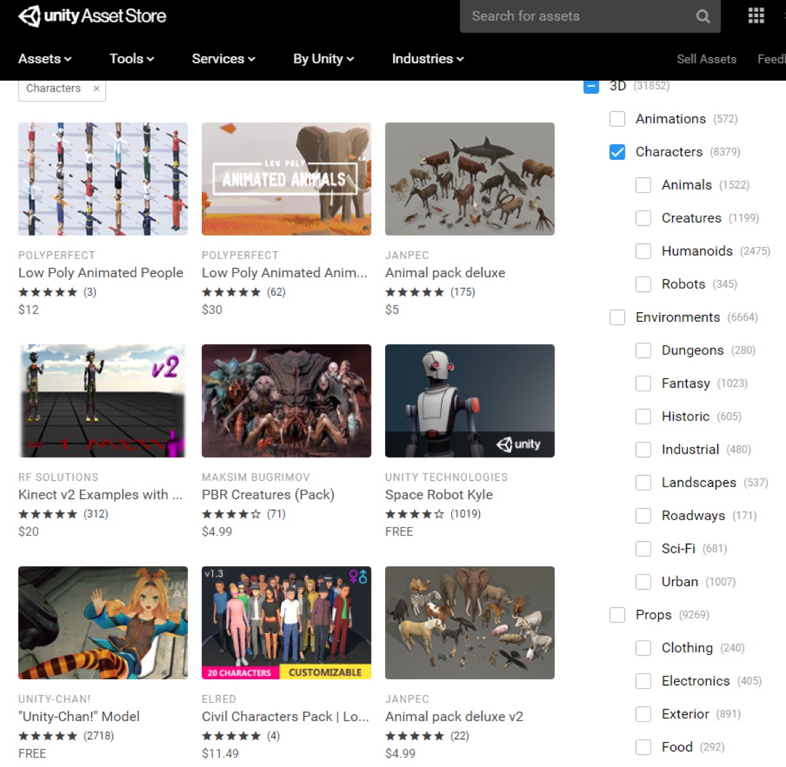Click the star rating with (312) reviews

(64, 514)
